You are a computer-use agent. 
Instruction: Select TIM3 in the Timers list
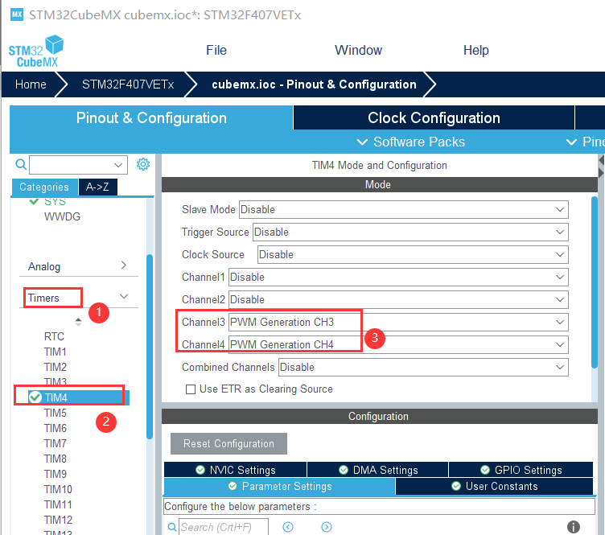(x=56, y=381)
